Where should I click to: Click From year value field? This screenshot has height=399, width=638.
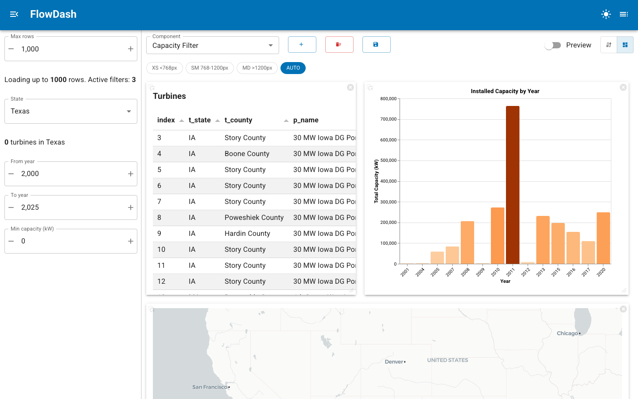71,174
